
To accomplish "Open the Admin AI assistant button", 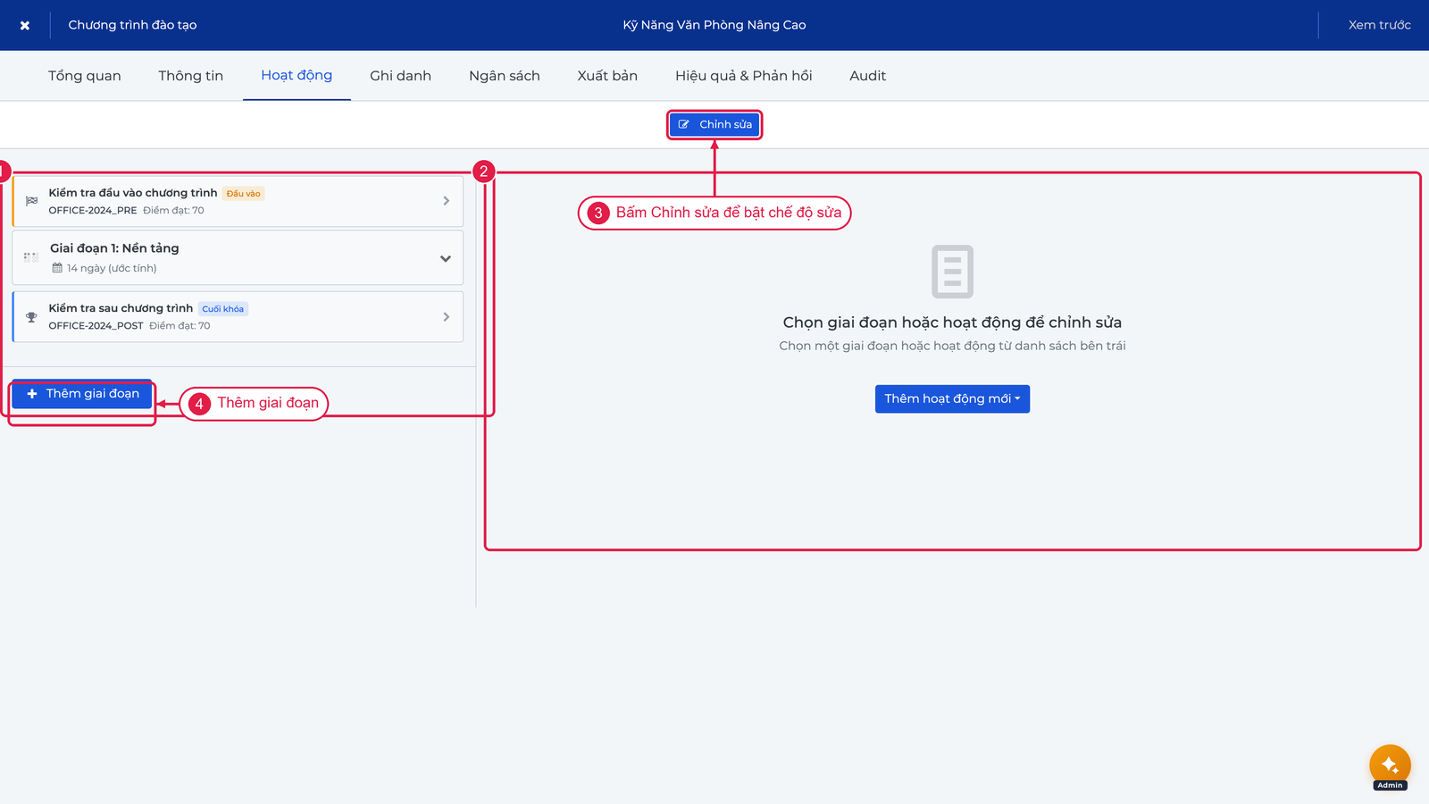I will click(x=1390, y=766).
